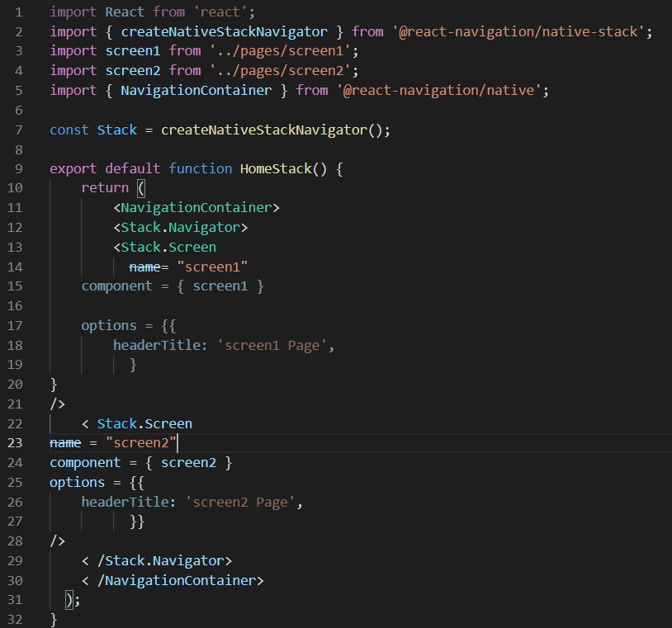Viewport: 672px width, 628px height.
Task: Click the Stack.Navigator opening tag on line 12
Action: [181, 227]
